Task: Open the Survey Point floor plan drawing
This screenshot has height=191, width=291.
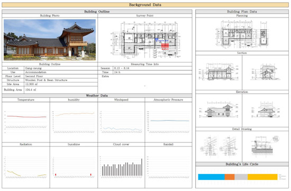Action: tap(145, 40)
